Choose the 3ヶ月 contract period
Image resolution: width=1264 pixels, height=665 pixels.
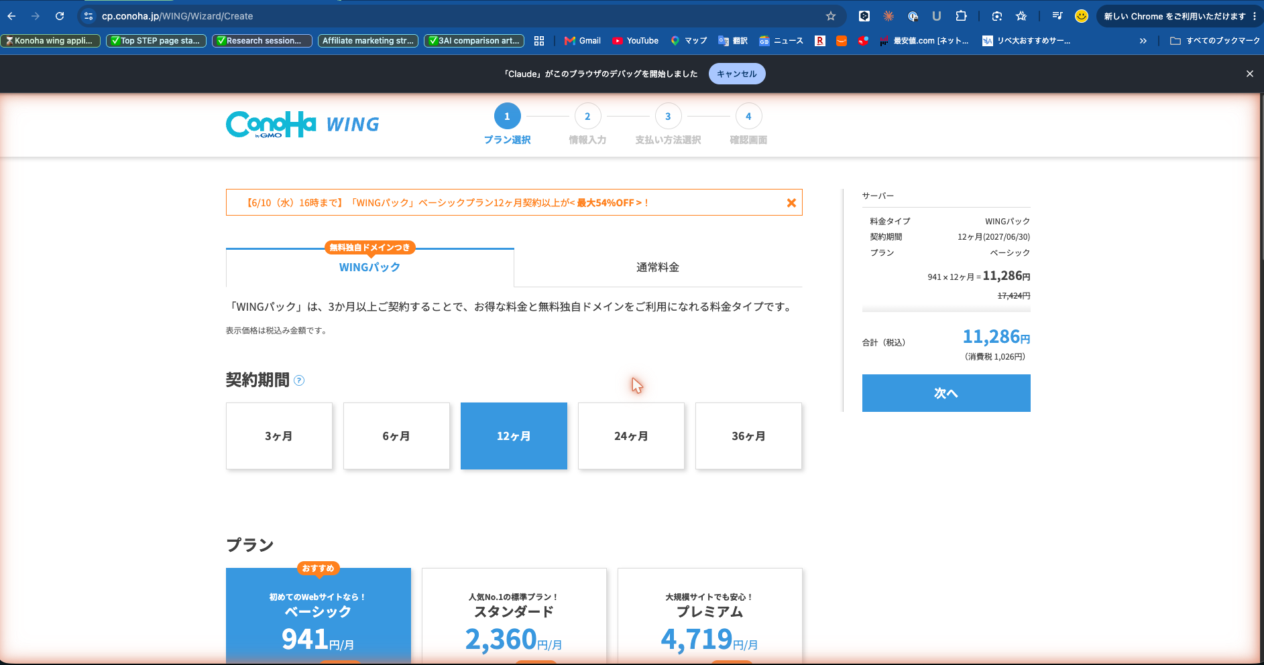[x=279, y=436]
